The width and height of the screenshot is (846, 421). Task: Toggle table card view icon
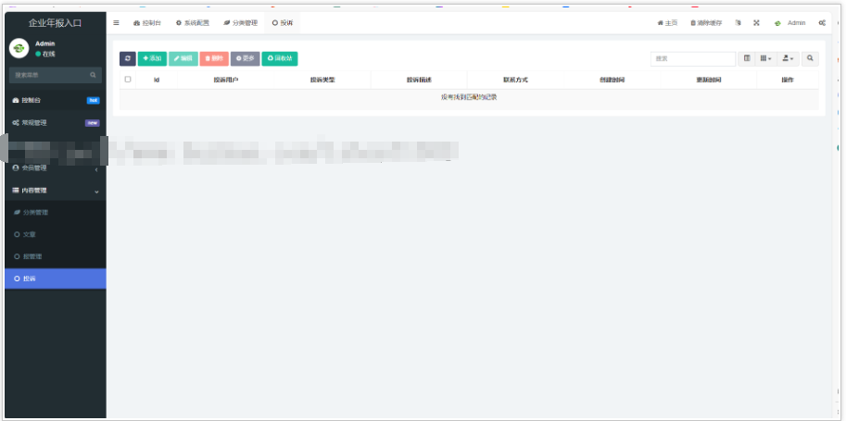tap(748, 58)
